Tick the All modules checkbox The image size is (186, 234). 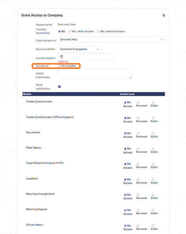click(59, 66)
